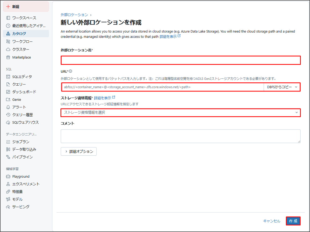Click the カタログ icon in sidebar
This screenshot has width=310, height=232.
[8, 33]
